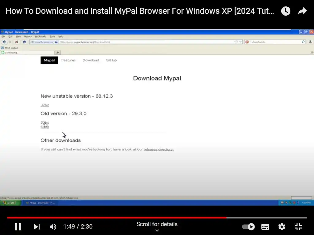This screenshot has width=314, height=235.
Task: Open the Downloads arrow icon
Action: coord(310,42)
